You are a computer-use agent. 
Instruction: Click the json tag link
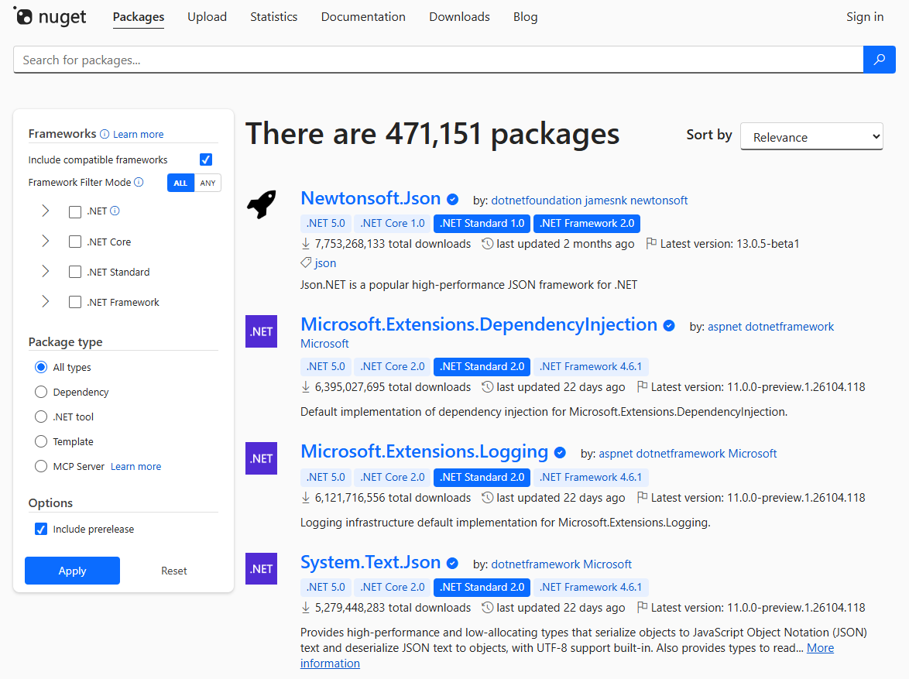pyautogui.click(x=325, y=262)
